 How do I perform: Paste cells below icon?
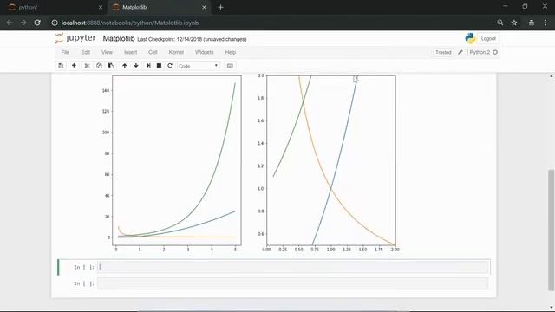(x=111, y=66)
